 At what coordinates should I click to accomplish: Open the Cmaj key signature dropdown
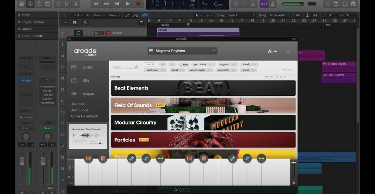[221, 4]
